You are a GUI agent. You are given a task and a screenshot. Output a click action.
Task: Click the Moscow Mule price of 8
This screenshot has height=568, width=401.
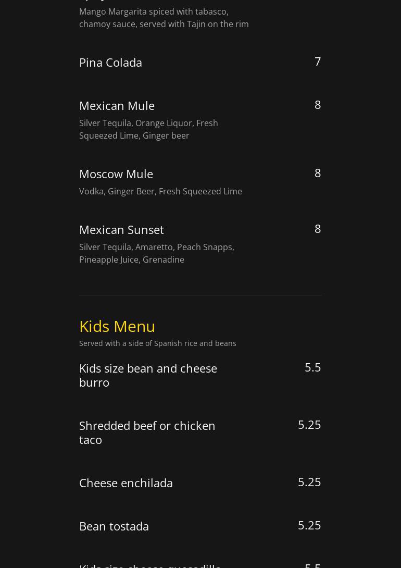click(x=318, y=173)
